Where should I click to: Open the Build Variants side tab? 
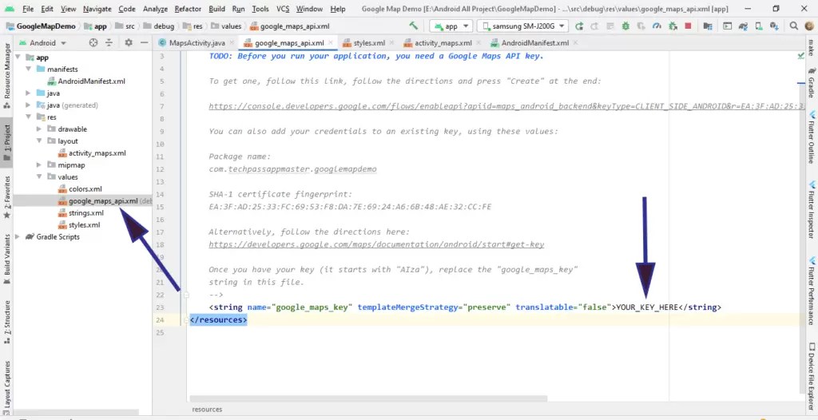(x=6, y=258)
